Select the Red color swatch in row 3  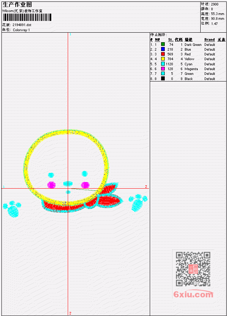pos(163,54)
